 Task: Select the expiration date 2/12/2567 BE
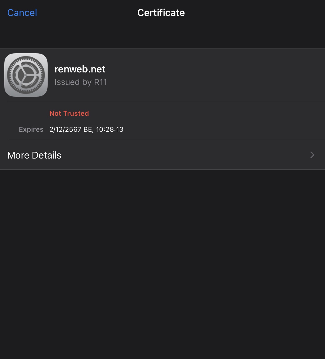[71, 129]
